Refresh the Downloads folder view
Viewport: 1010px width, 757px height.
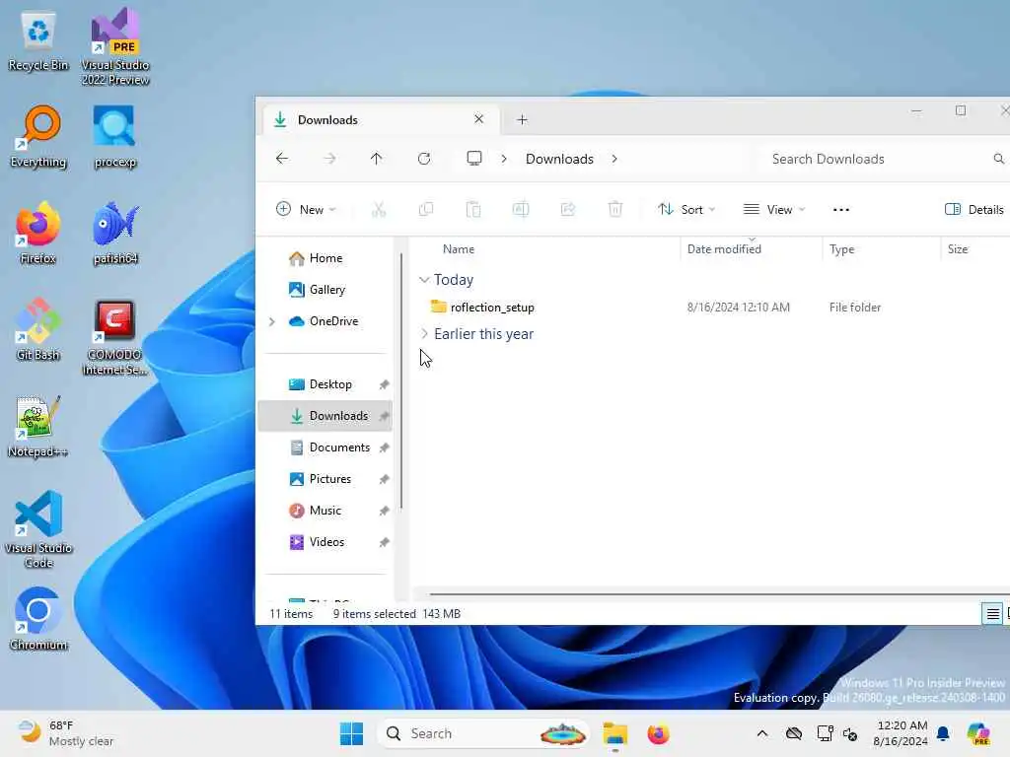(x=424, y=159)
